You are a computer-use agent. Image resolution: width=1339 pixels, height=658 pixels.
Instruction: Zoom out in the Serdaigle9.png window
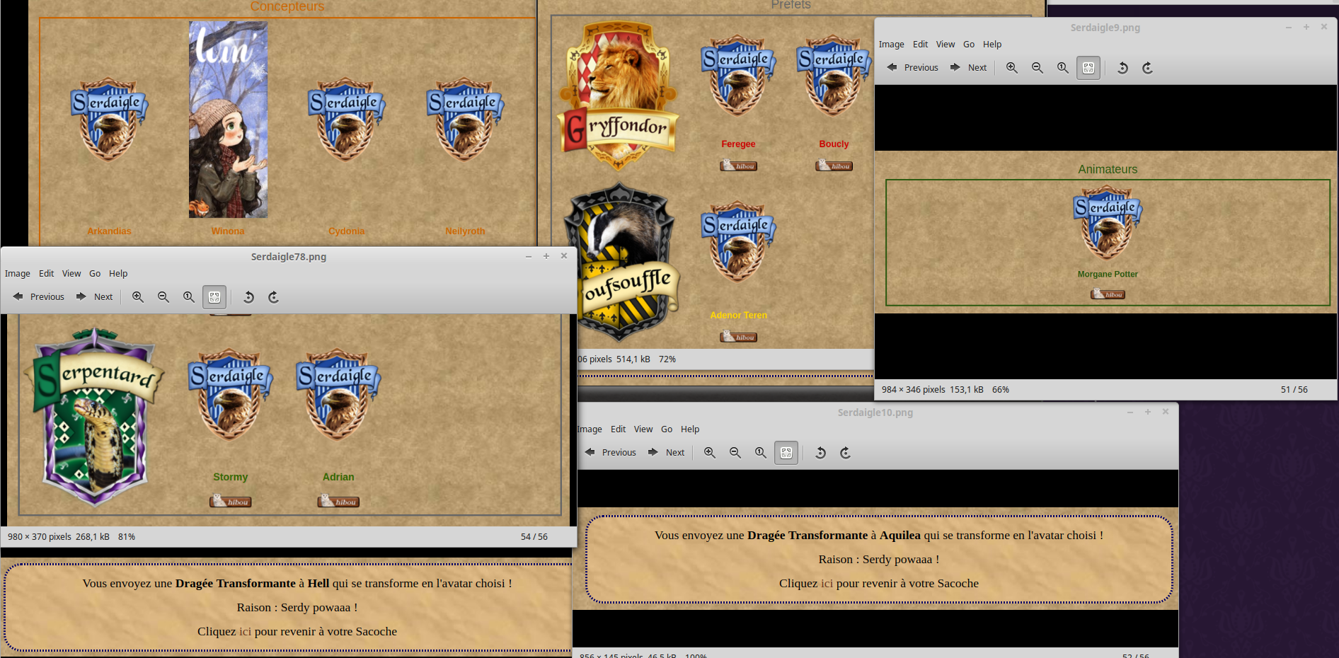(1038, 68)
